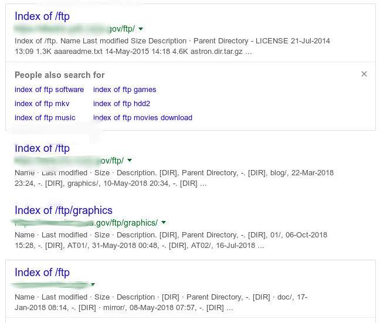Open the dropdown arrow beside the last result's URL
Viewport: 380px width, 323px height.
click(93, 285)
